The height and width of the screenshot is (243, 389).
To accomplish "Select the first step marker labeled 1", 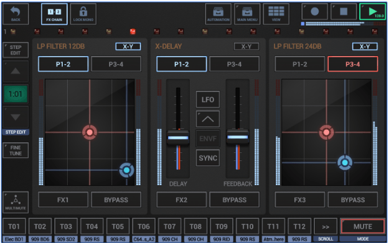I will pyautogui.click(x=13, y=32).
